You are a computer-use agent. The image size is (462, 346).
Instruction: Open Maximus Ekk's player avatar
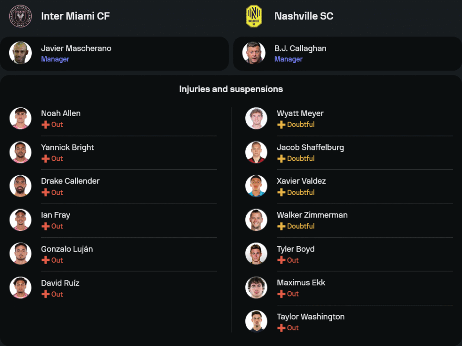click(256, 287)
